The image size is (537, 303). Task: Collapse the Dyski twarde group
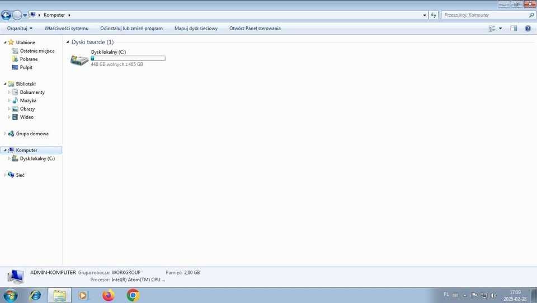[x=68, y=42]
